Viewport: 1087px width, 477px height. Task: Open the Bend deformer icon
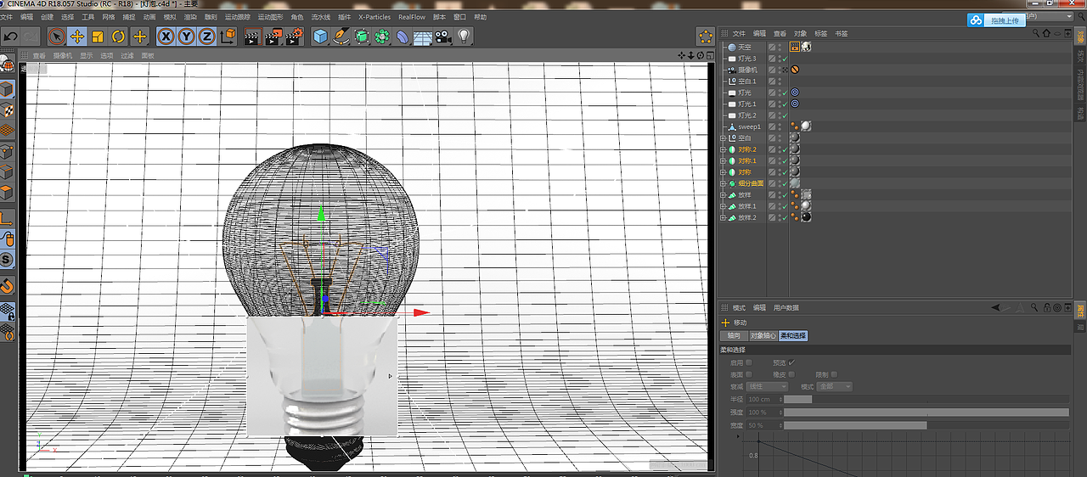click(x=403, y=36)
